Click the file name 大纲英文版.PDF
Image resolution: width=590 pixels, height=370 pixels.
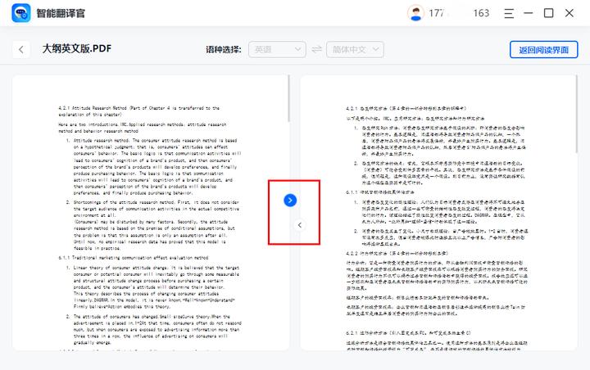pyautogui.click(x=77, y=48)
